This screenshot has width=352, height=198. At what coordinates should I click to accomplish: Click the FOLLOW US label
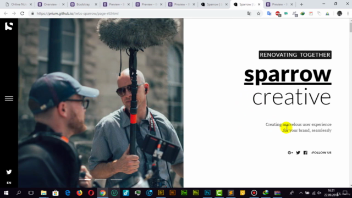click(321, 153)
